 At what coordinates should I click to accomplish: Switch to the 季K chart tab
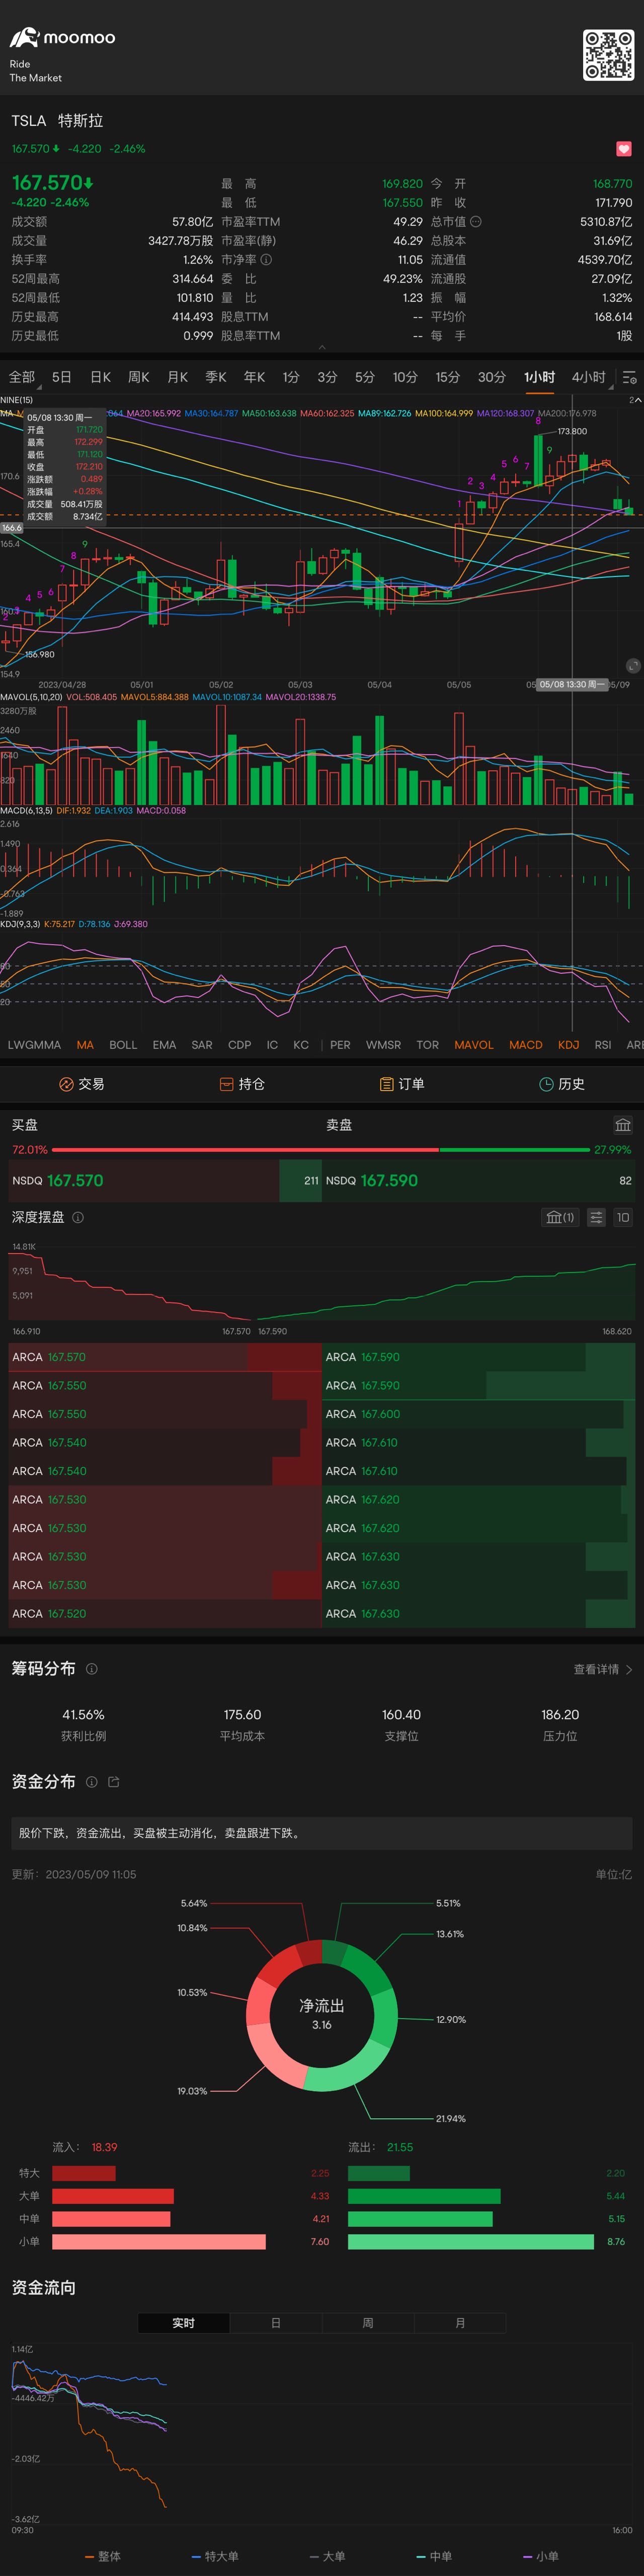tap(216, 377)
